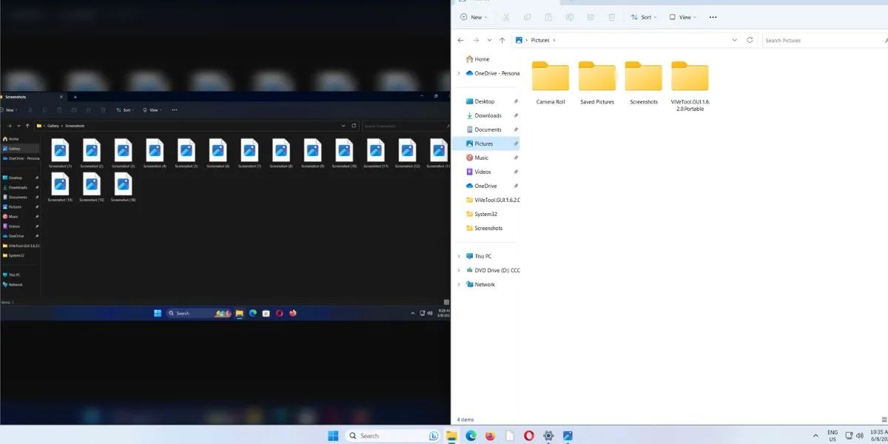The height and width of the screenshot is (444, 888).
Task: Click the Delete icon in the toolbar
Action: (x=611, y=16)
